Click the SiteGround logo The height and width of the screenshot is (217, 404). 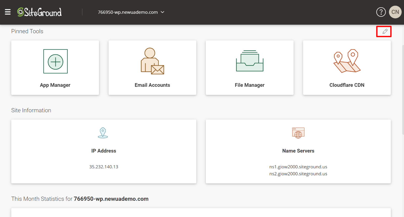[39, 12]
